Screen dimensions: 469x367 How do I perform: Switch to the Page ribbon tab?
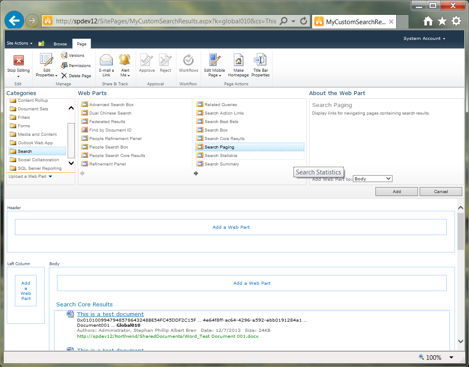pyautogui.click(x=82, y=44)
